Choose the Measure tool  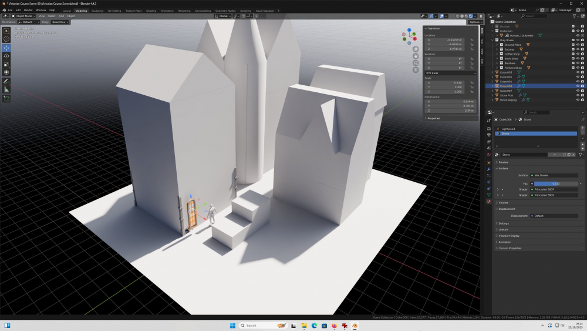pyautogui.click(x=6, y=89)
